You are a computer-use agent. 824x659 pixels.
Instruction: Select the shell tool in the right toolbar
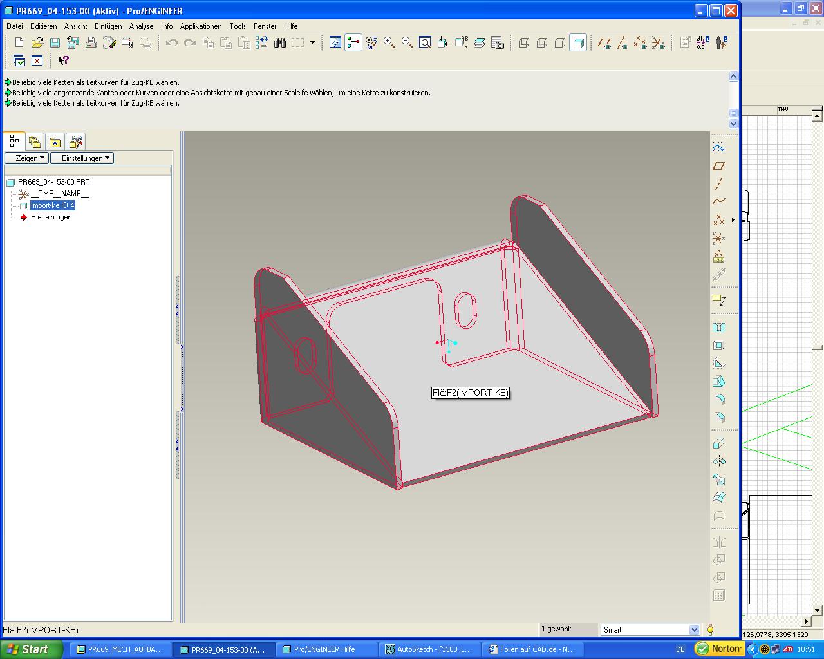719,345
